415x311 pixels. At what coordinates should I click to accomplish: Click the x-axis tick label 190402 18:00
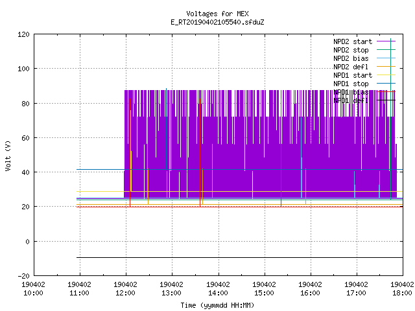[x=402, y=289]
